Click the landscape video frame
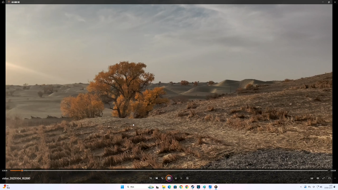338x190 pixels. tap(169, 86)
